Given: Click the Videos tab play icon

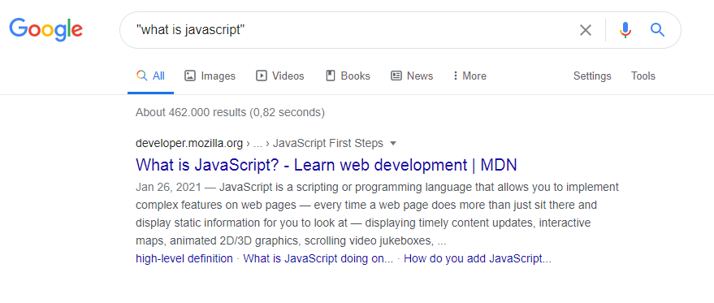Looking at the screenshot, I should pyautogui.click(x=262, y=76).
